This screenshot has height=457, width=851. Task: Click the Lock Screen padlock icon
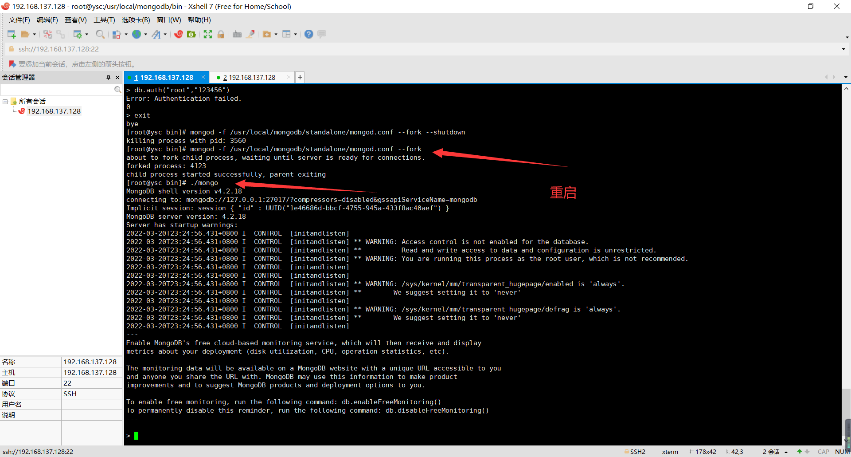(x=221, y=34)
